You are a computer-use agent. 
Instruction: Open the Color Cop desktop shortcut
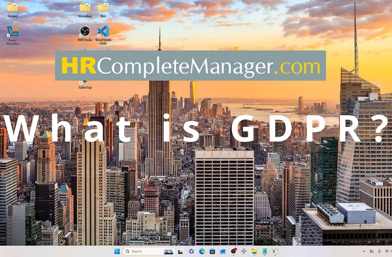coord(84,81)
